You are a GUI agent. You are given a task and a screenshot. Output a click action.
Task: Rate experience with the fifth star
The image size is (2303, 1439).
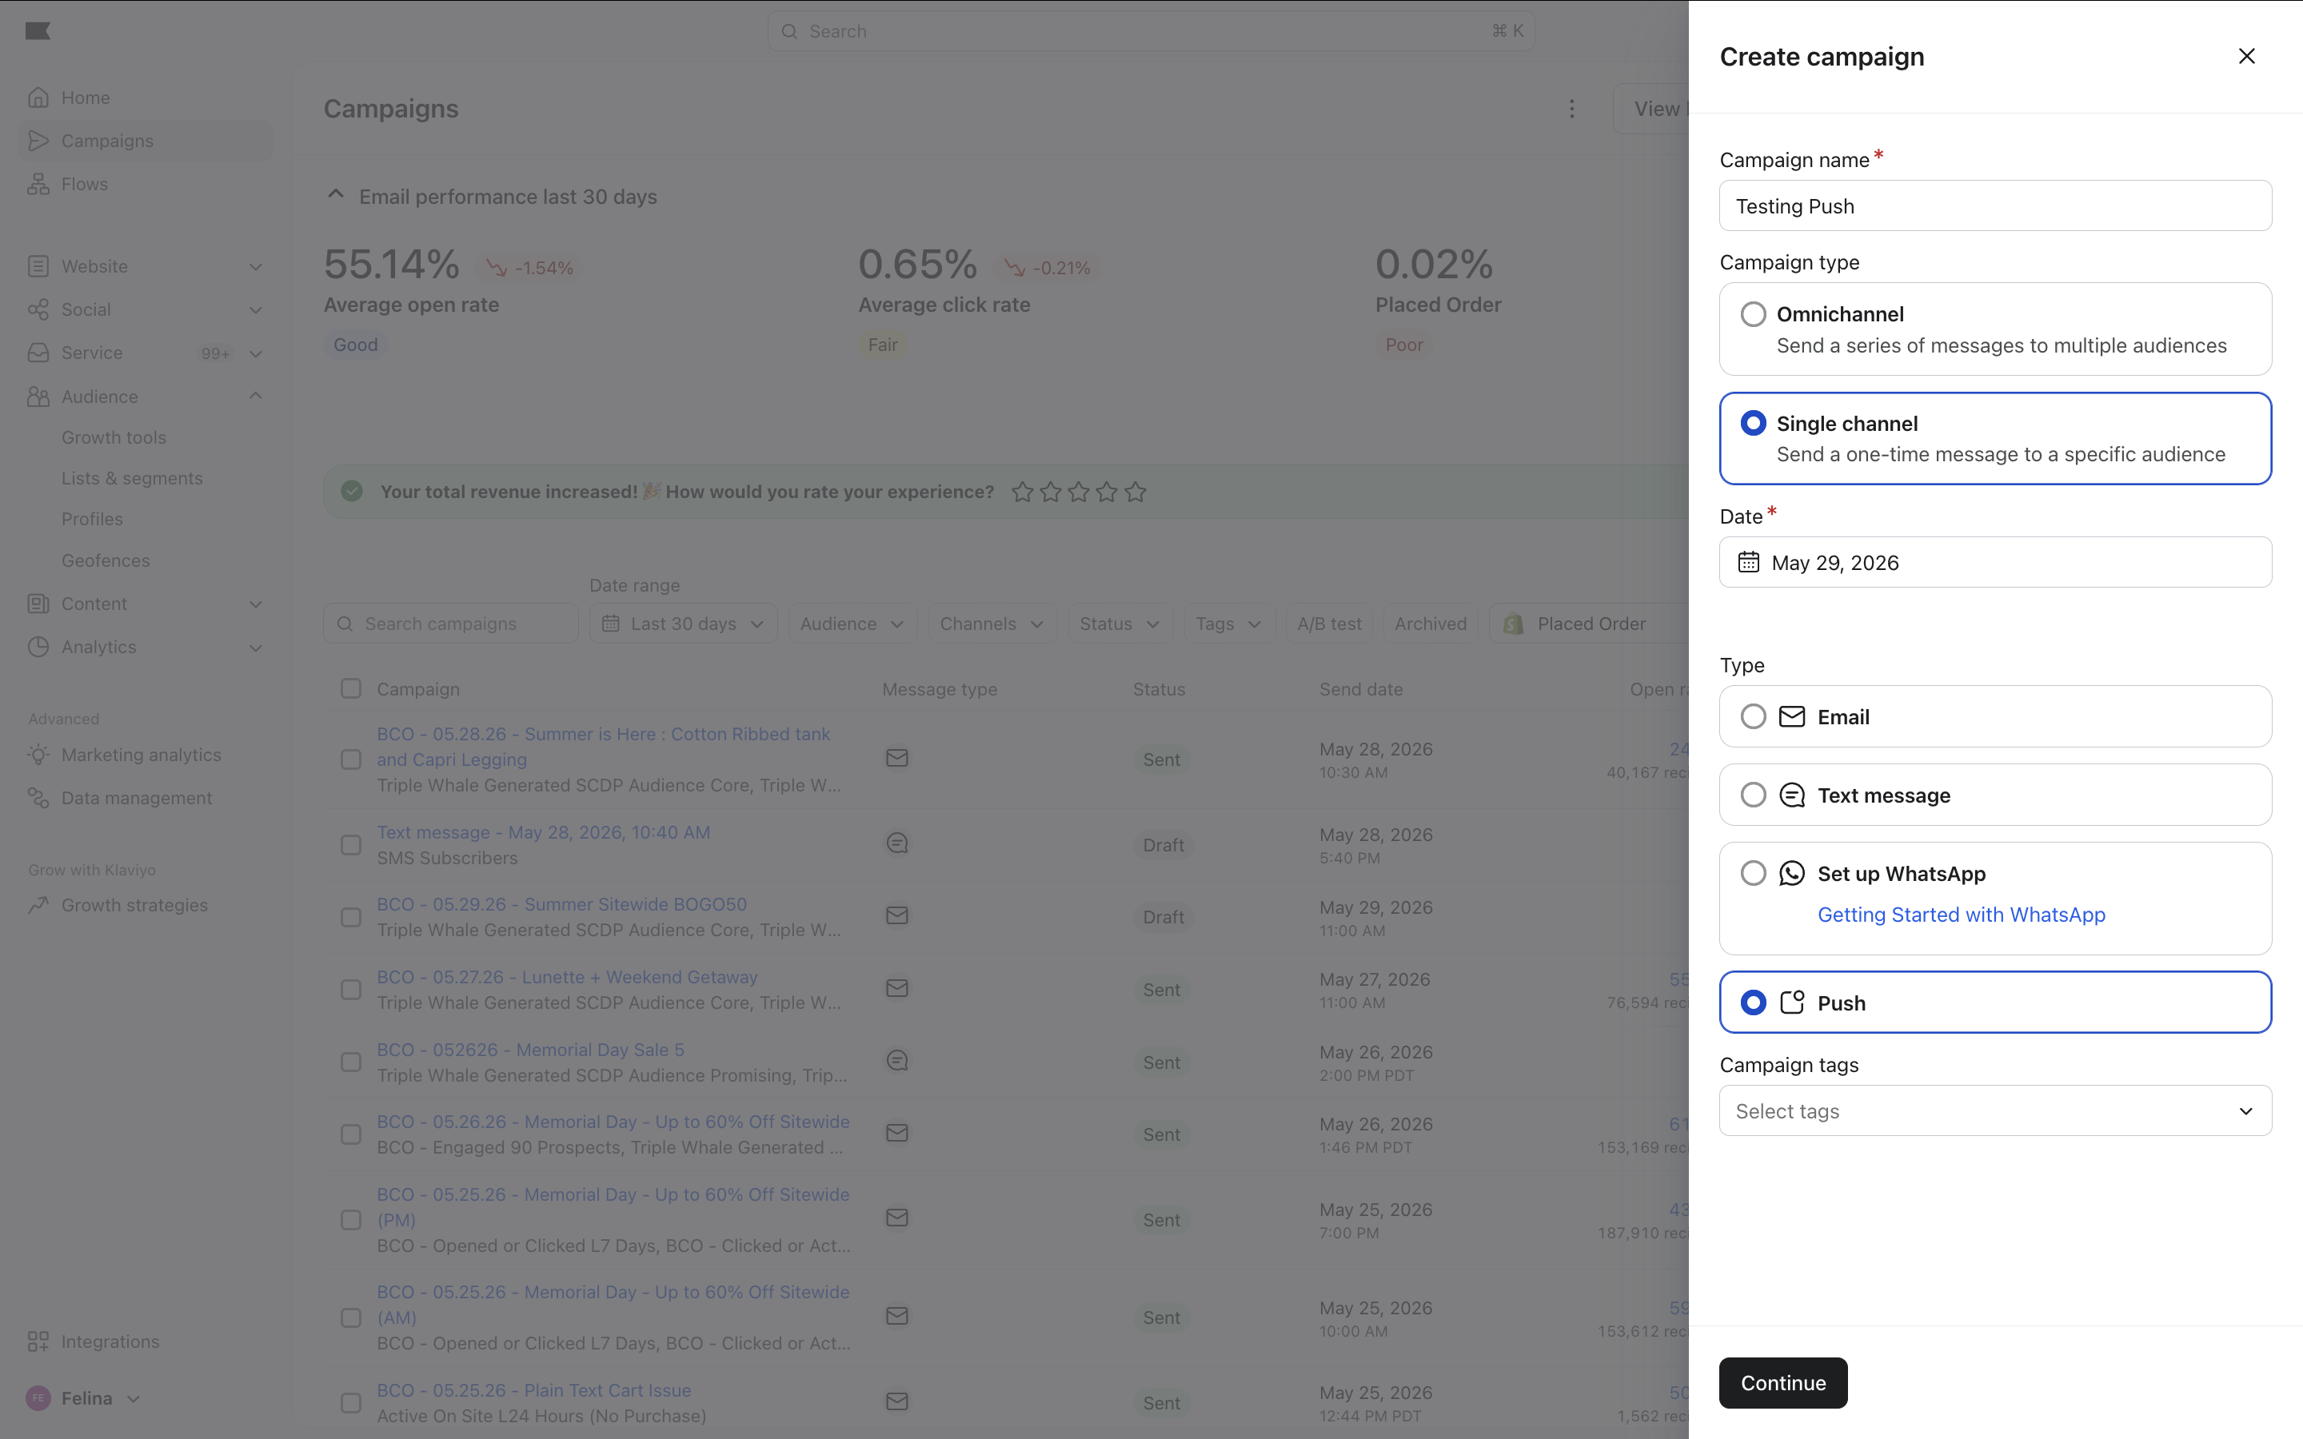pos(1136,492)
